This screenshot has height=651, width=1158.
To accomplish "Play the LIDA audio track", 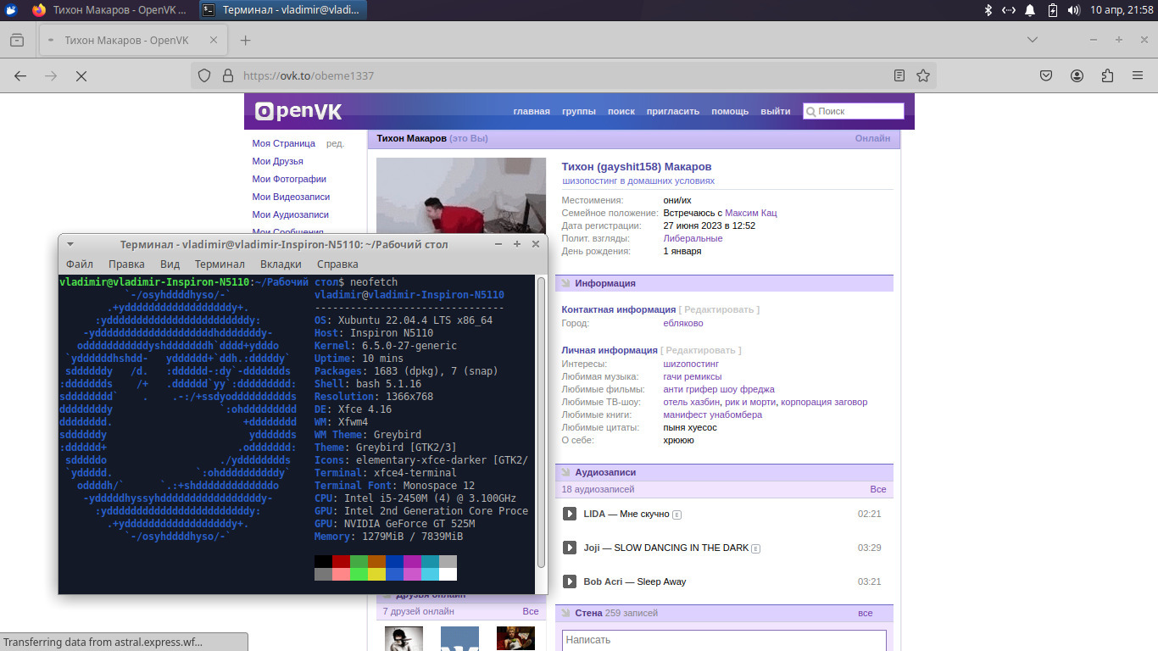I will point(570,514).
